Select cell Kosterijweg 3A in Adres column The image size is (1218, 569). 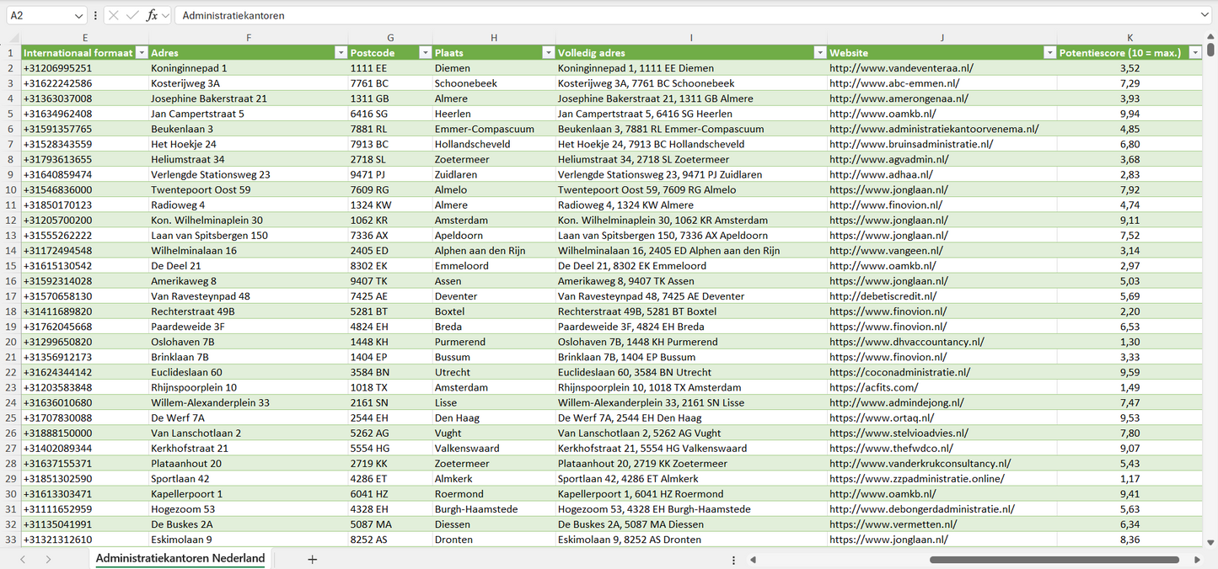pos(249,83)
